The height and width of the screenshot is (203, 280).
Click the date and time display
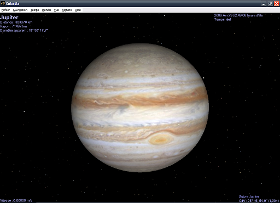coord(238,15)
